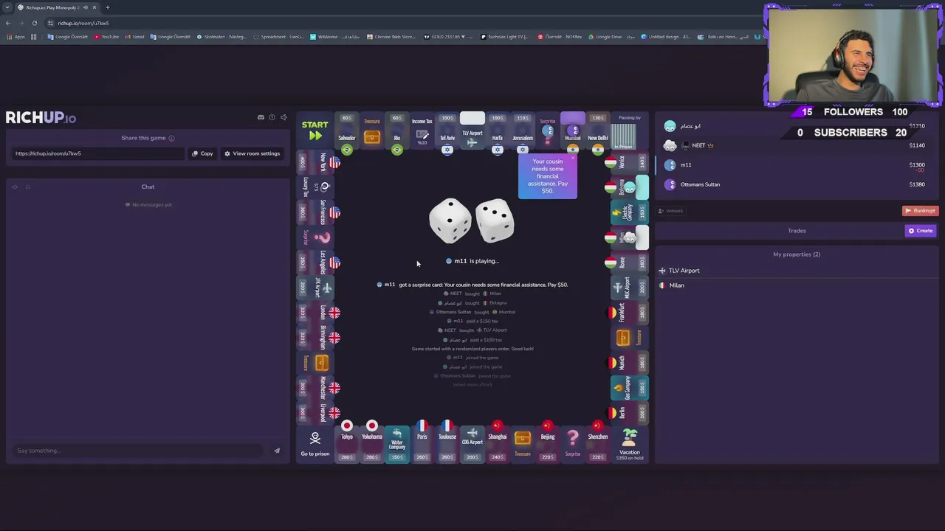Click the Rio property tile
Screen dimensions: 945x531
[397, 133]
